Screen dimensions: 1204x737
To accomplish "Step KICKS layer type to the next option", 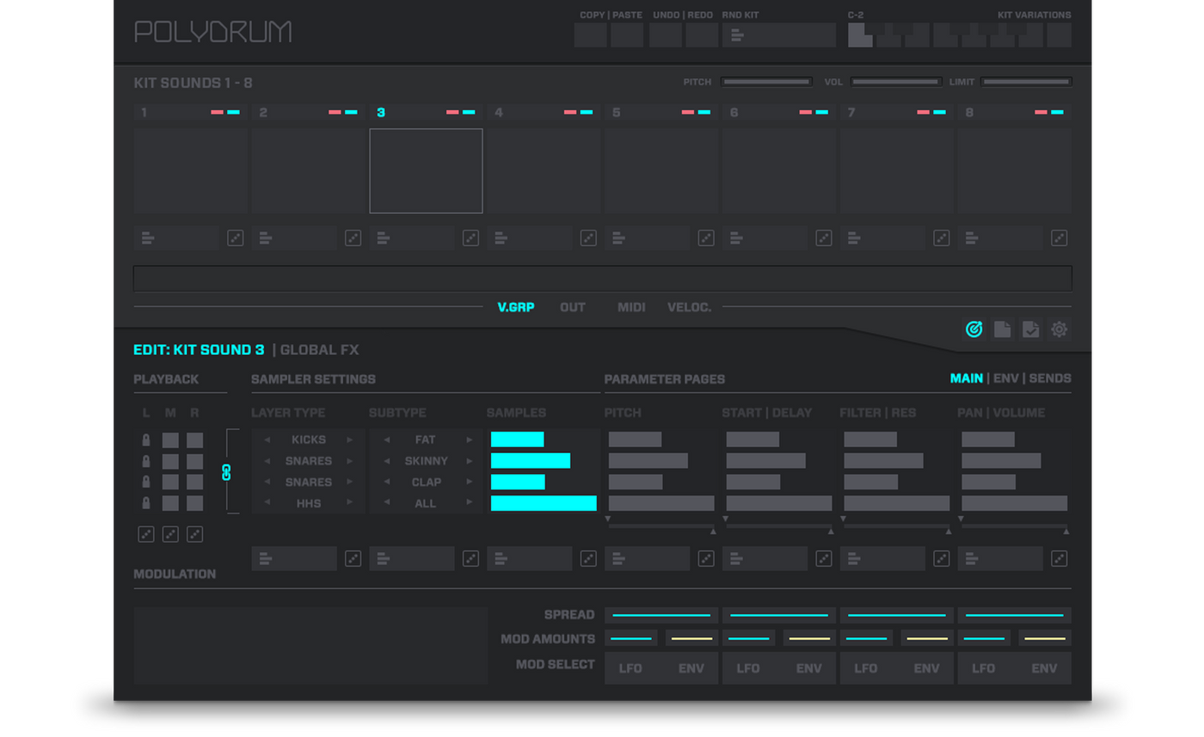I will [x=349, y=440].
